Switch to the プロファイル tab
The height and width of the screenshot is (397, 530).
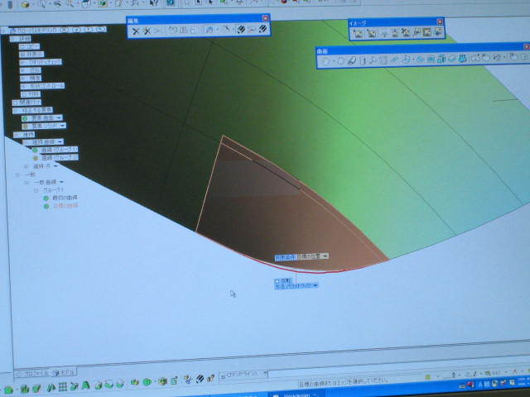32,374
